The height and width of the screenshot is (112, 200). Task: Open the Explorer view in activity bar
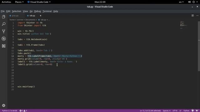tap(3, 17)
